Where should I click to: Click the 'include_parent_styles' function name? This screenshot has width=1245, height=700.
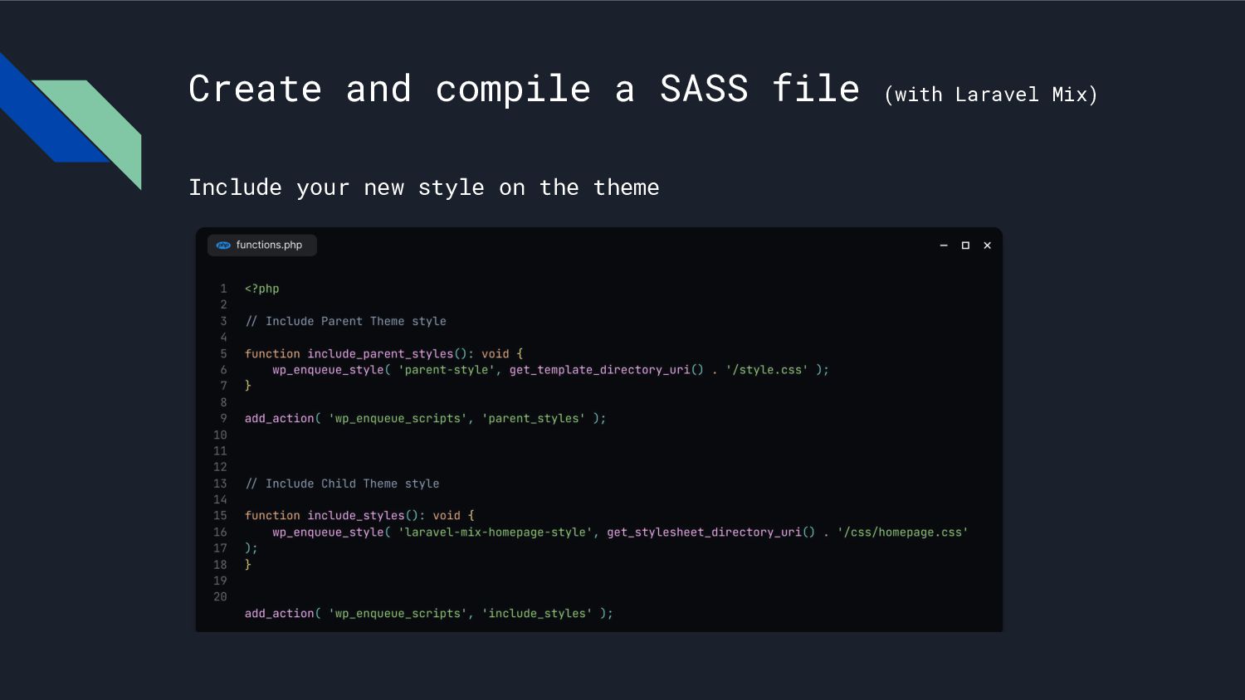tap(380, 353)
